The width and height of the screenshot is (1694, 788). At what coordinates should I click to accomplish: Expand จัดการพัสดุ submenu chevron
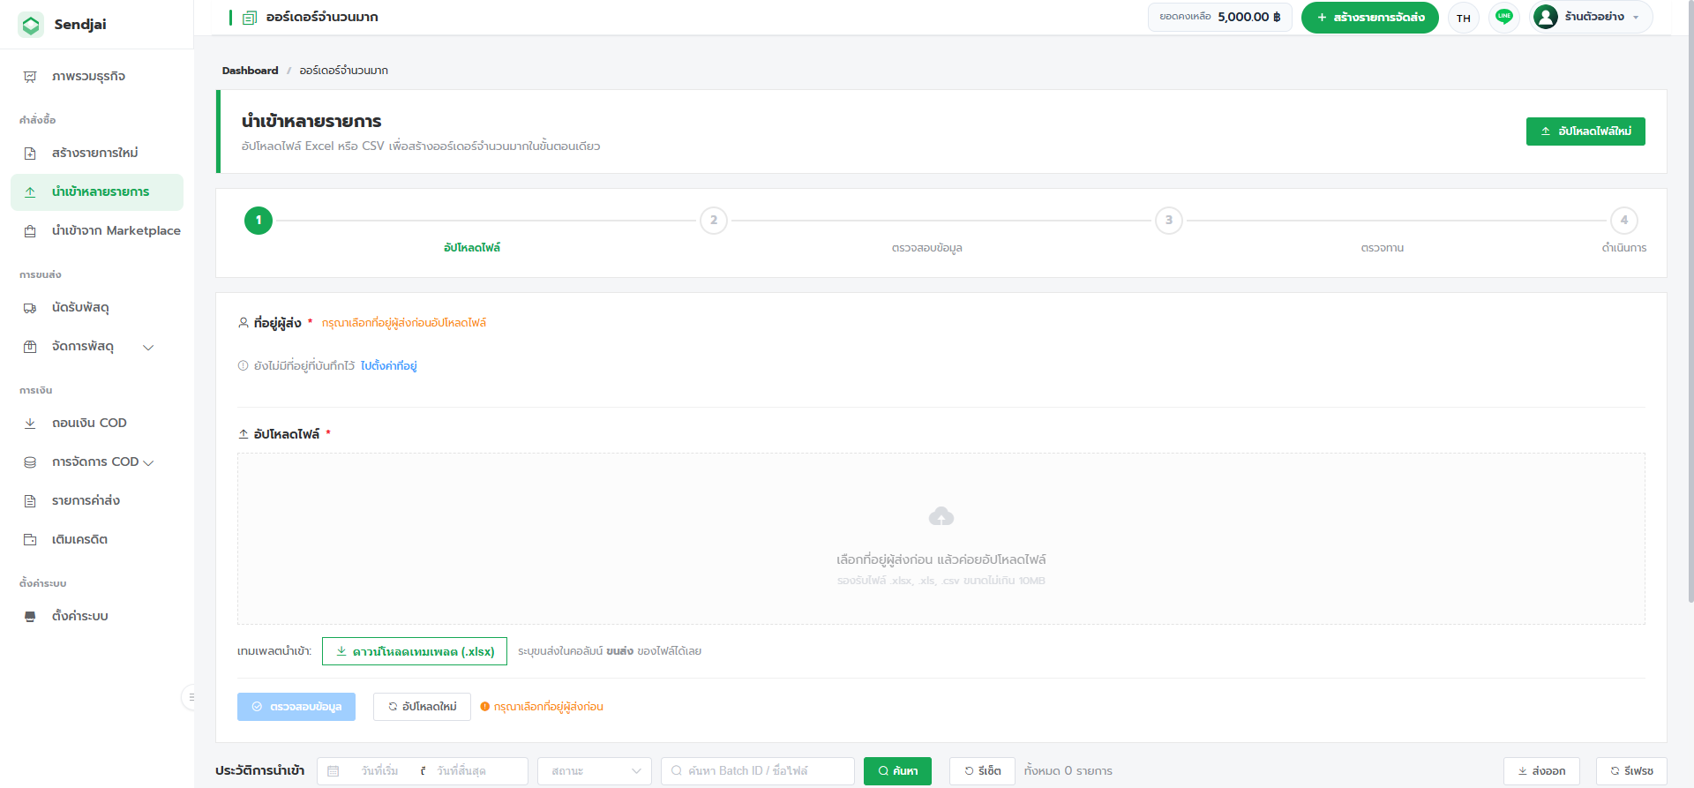(x=148, y=348)
